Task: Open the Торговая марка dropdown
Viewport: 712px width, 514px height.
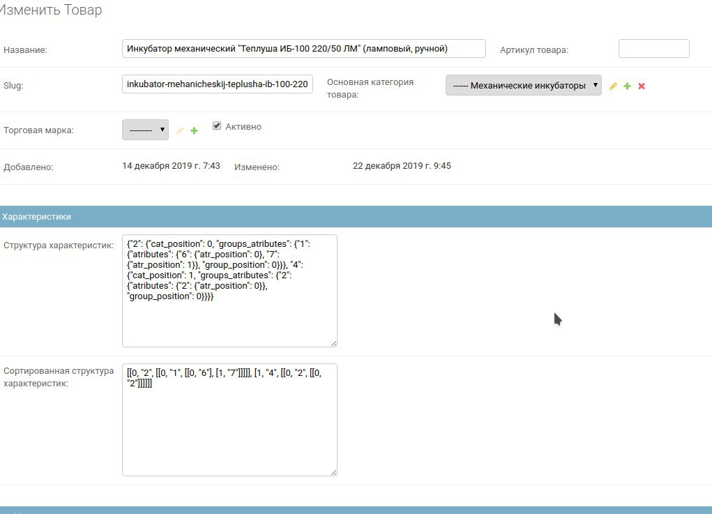Action: [x=145, y=130]
